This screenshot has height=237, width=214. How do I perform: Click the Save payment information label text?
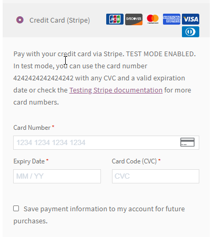(x=99, y=215)
